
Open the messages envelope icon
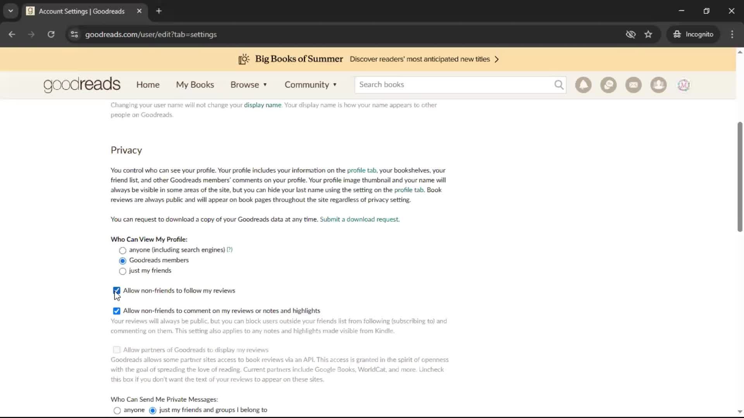(634, 85)
